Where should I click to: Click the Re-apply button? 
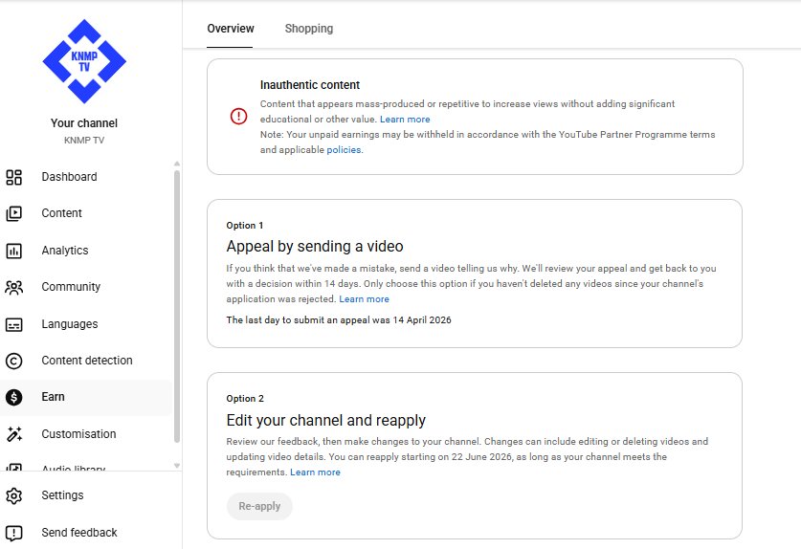pyautogui.click(x=259, y=507)
